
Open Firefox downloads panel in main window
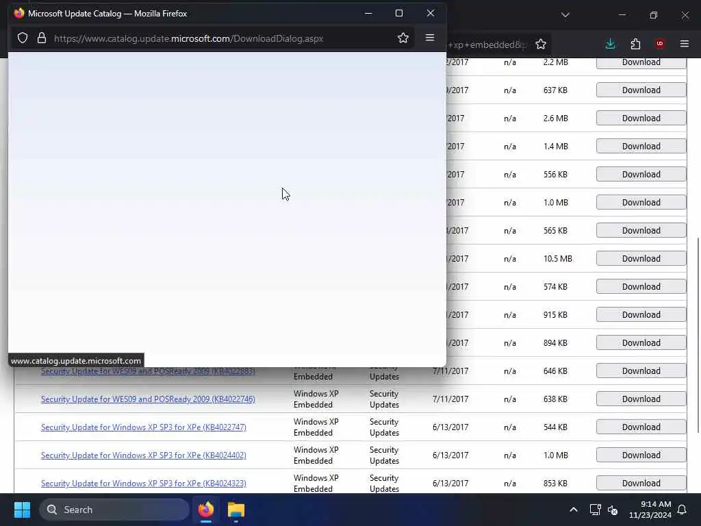(x=610, y=44)
